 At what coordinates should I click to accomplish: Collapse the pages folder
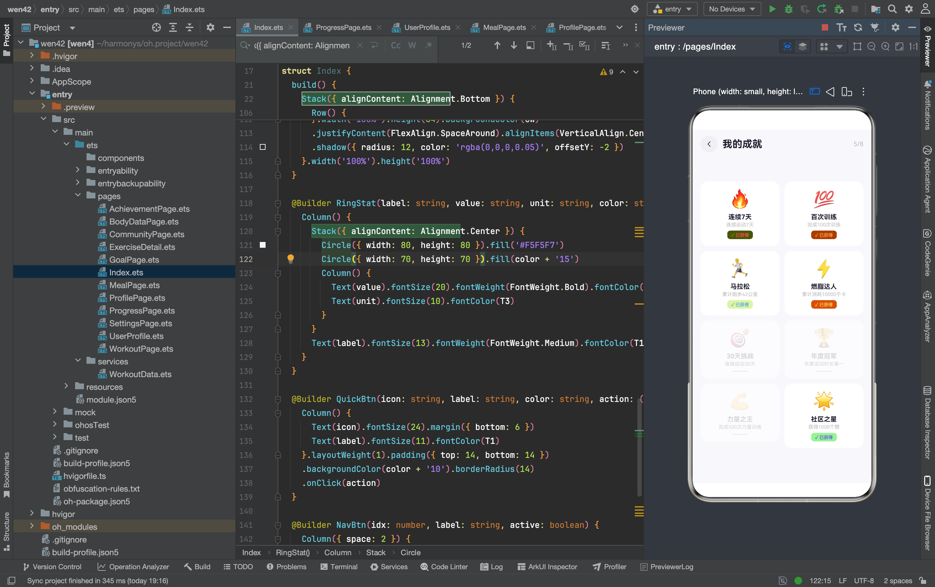pyautogui.click(x=78, y=196)
